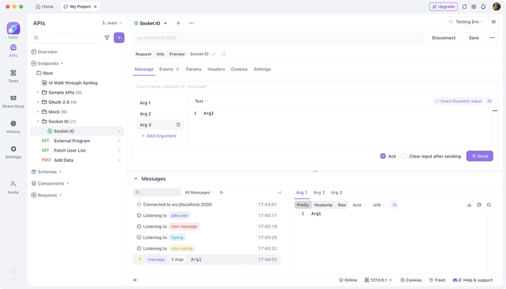Viewport: 506px width, 289px height.
Task: Open notifications bell icon
Action: pyautogui.click(x=483, y=6)
